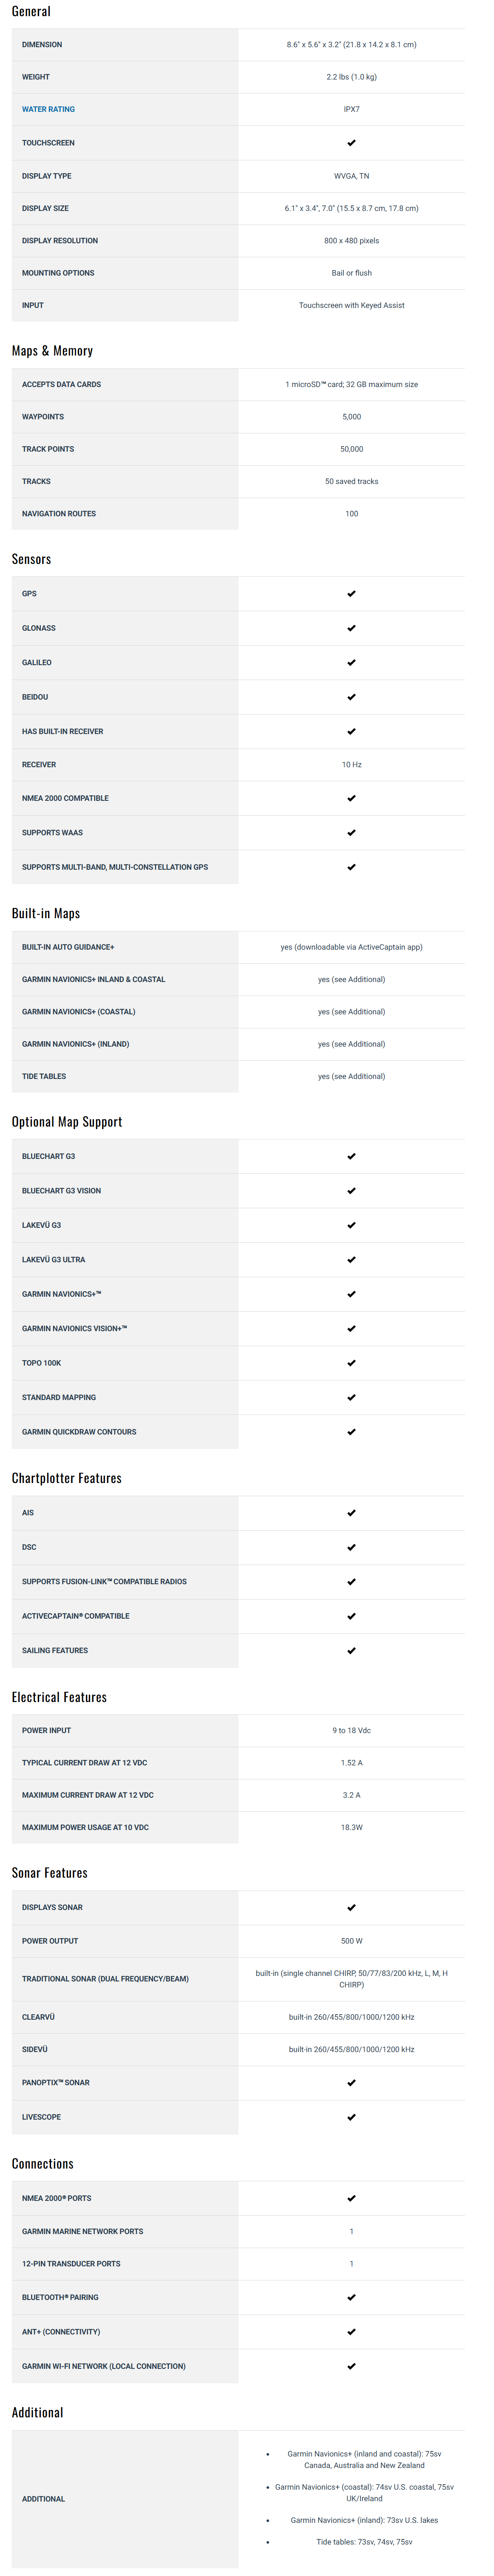Click the 5,000 waypoints value
Screen dimensions: 494x2576
pyautogui.click(x=351, y=417)
